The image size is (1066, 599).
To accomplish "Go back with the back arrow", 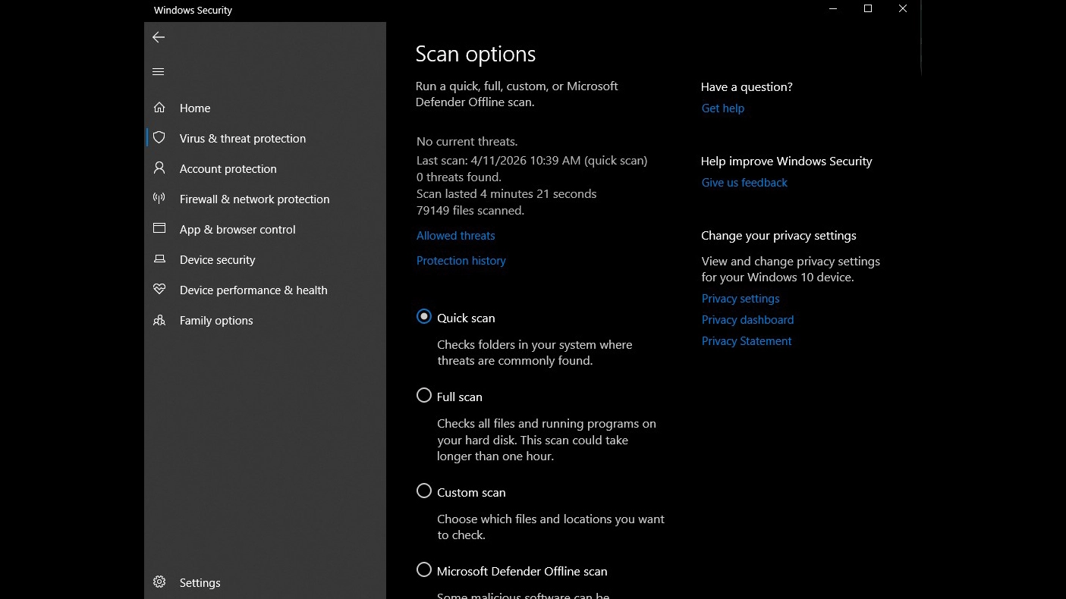I will [x=159, y=37].
